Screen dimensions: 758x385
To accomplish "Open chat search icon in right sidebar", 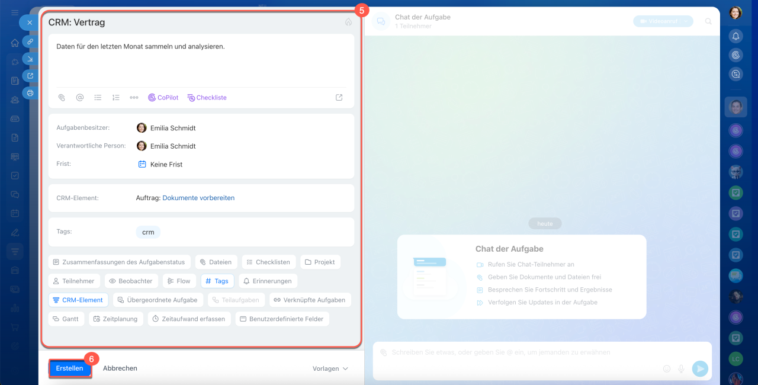I will [735, 74].
